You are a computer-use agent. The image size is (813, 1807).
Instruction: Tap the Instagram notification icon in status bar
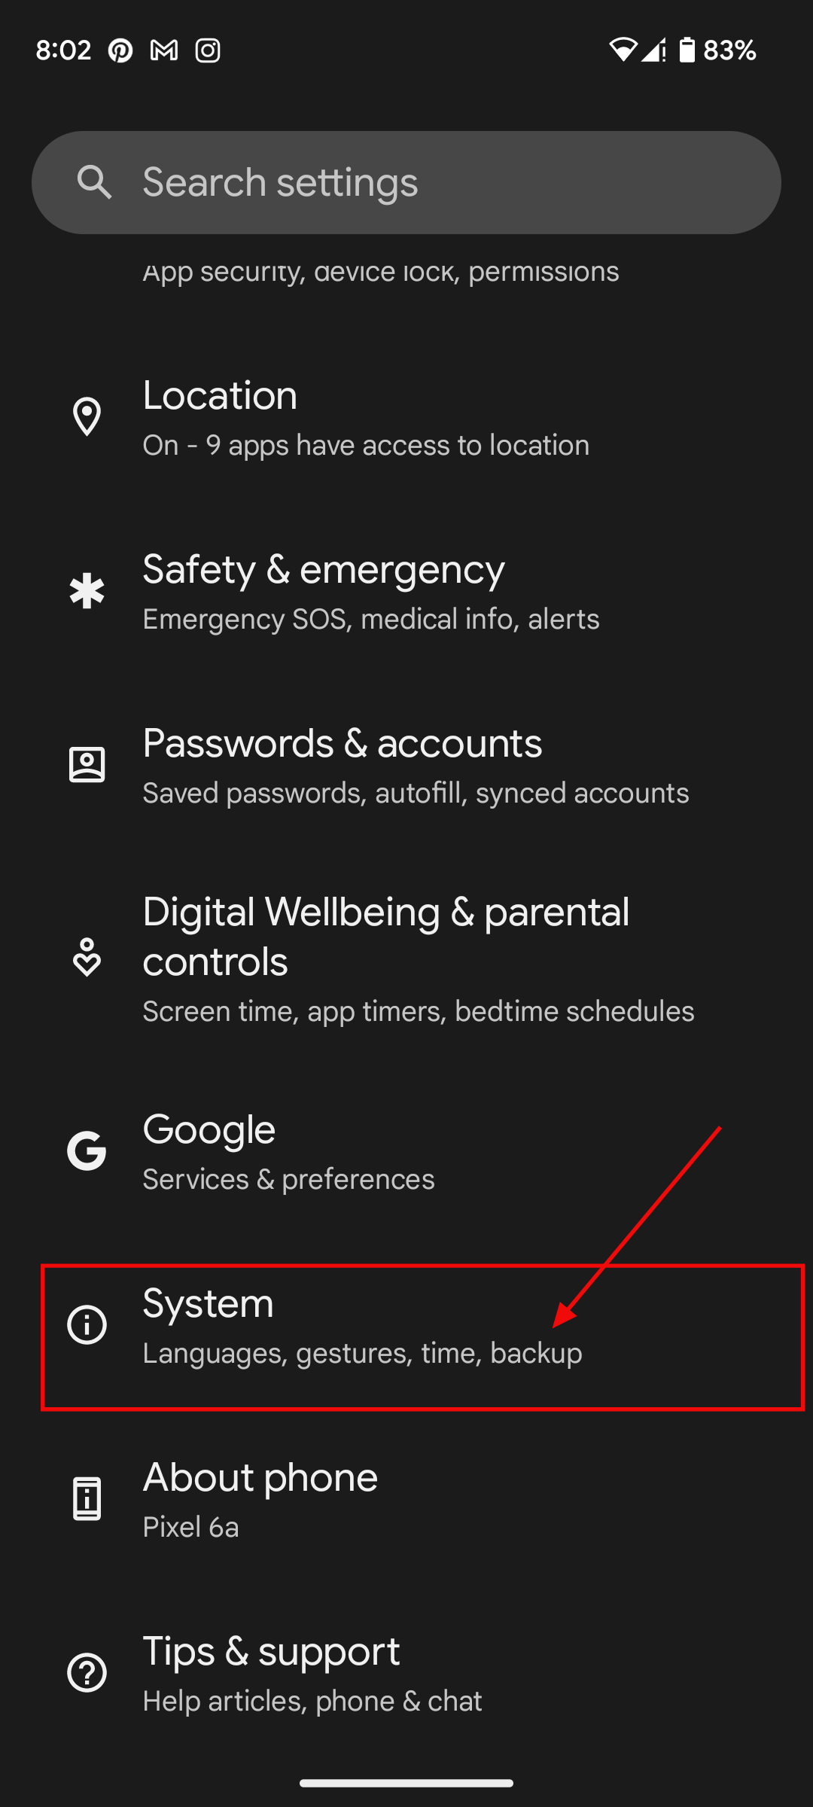coord(208,50)
